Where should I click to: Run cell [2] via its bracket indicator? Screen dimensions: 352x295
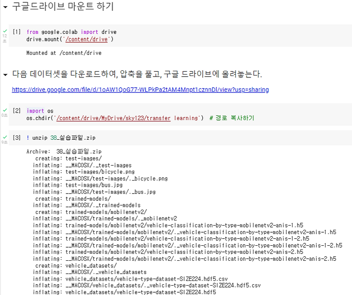(16, 111)
